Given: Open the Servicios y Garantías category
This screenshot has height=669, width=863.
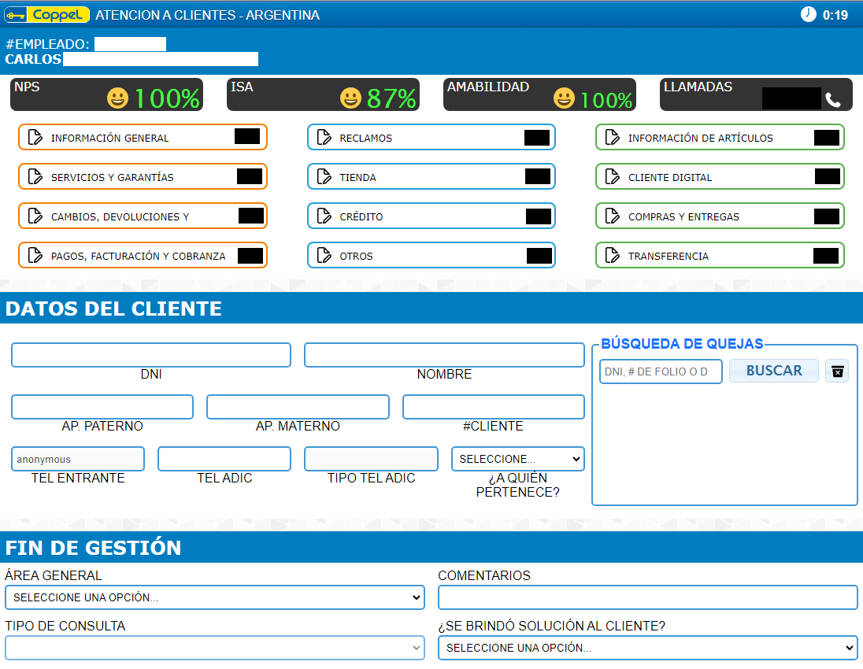Looking at the screenshot, I should point(143,176).
